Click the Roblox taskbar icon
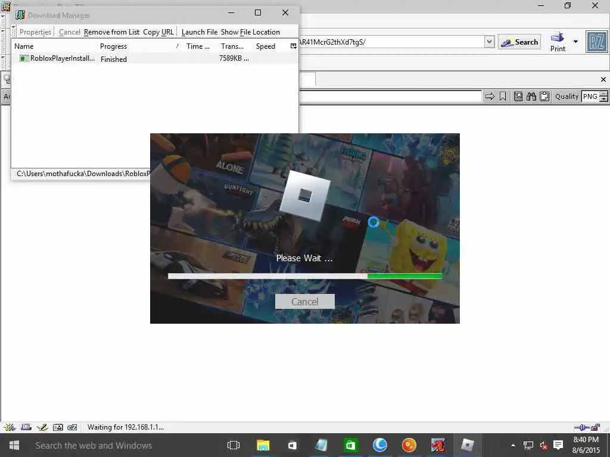The height and width of the screenshot is (457, 610). [467, 445]
